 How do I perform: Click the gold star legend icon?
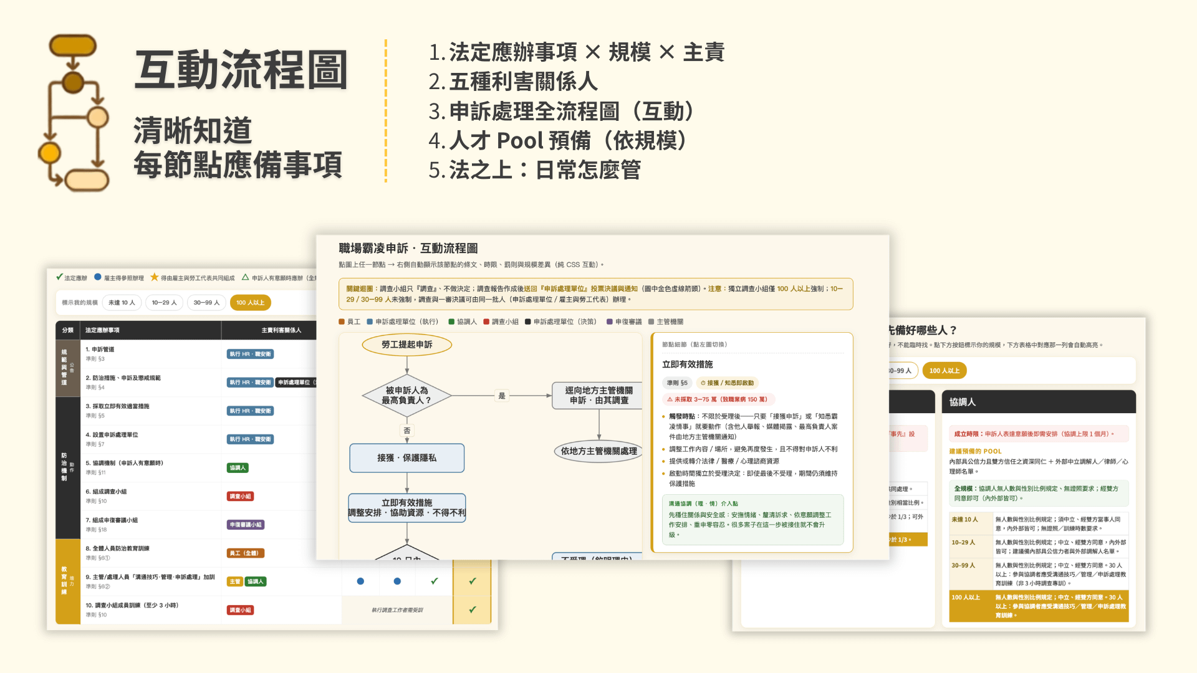click(x=155, y=277)
